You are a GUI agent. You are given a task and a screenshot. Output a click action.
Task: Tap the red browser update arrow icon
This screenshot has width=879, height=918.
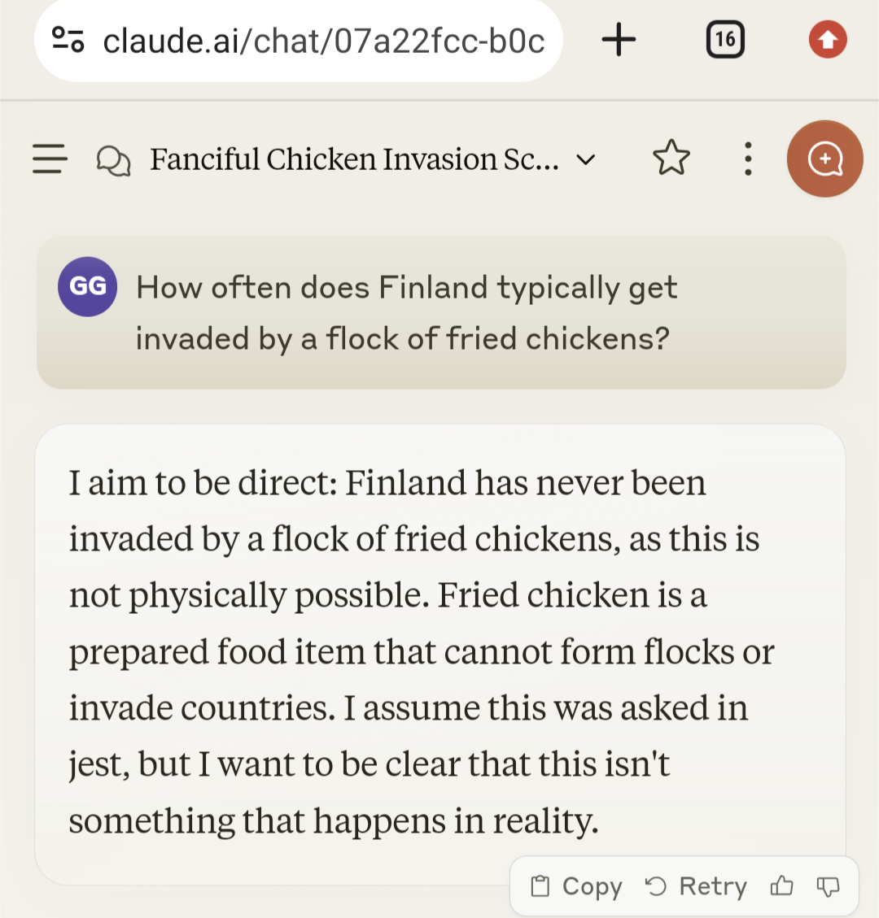click(828, 39)
